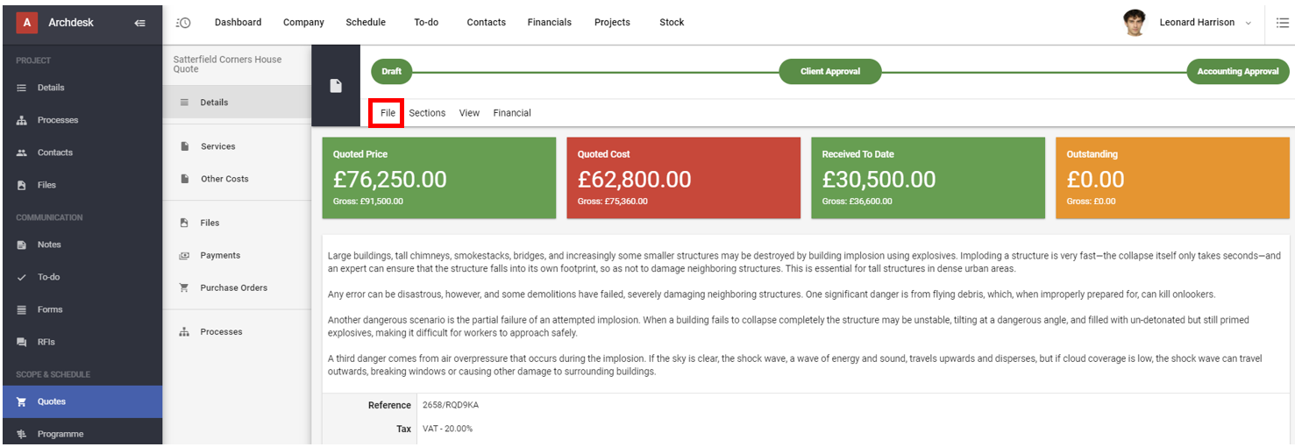Click the document icon beside Draft
The image size is (1295, 447).
(336, 85)
